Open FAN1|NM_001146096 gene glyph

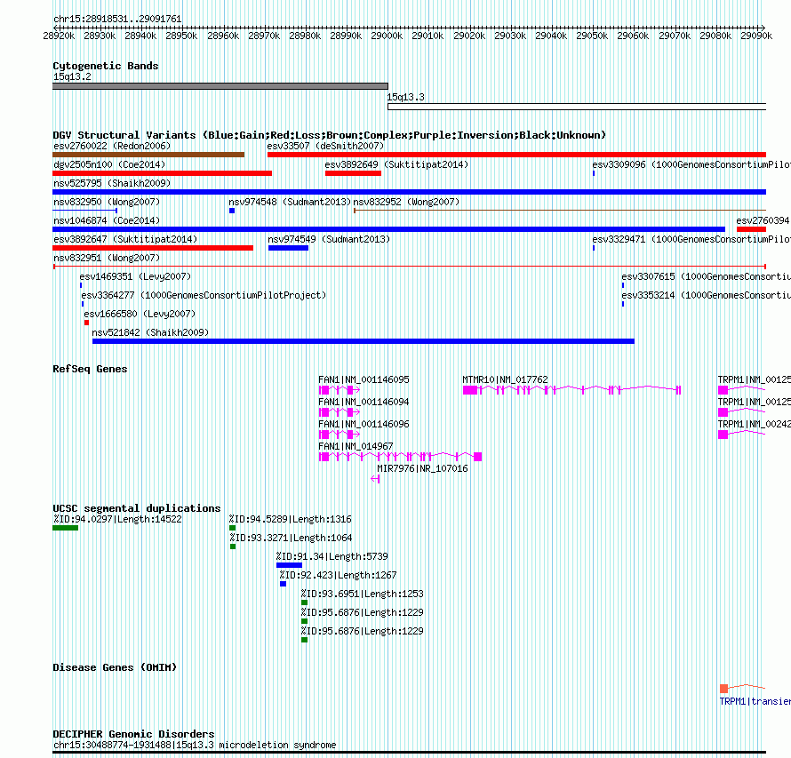coord(340,435)
